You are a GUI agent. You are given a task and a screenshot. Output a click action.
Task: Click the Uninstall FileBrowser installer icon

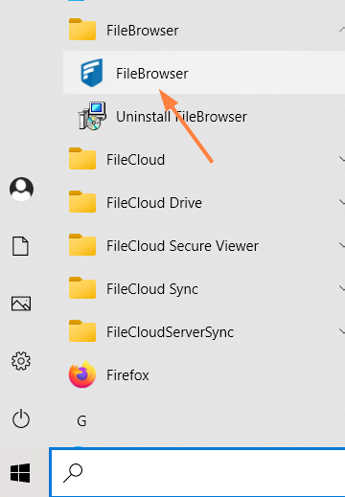point(92,116)
